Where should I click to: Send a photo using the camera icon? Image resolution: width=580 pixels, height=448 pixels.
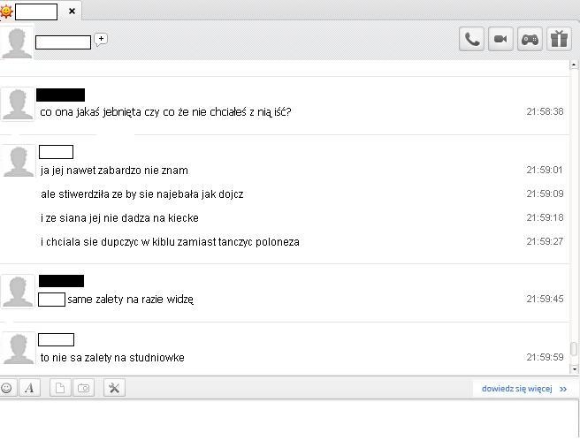[x=84, y=388]
